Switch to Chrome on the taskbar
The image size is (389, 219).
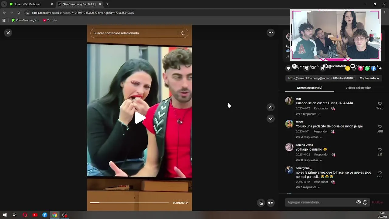click(x=55, y=215)
